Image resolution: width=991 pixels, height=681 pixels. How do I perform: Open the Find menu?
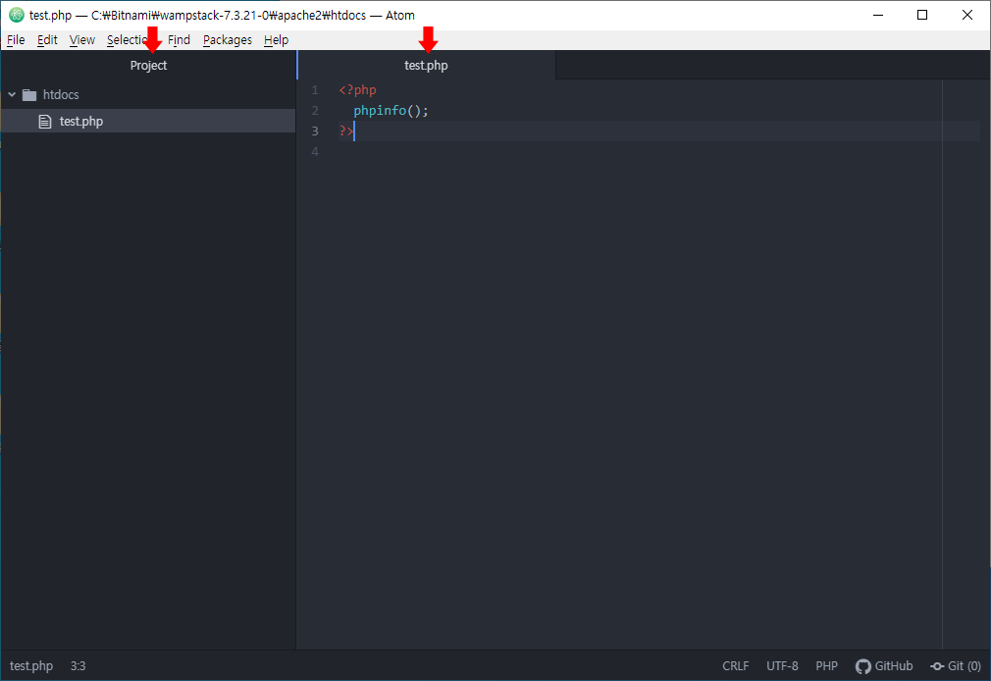pyautogui.click(x=179, y=40)
